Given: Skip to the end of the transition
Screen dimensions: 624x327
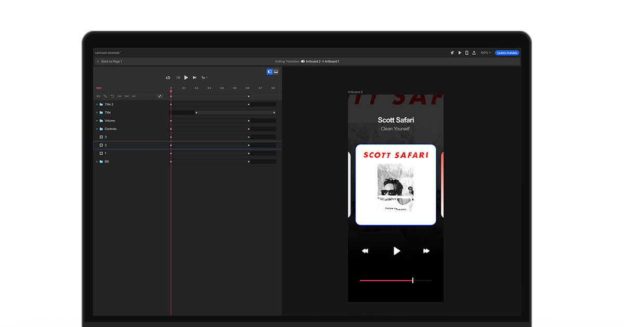Looking at the screenshot, I should click(x=194, y=78).
